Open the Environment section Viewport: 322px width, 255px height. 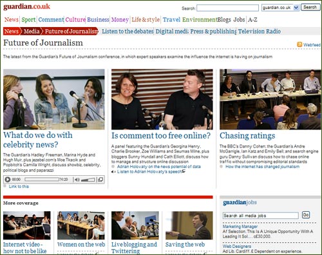(200, 20)
